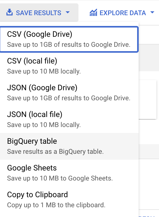The image size is (159, 217).
Task: Save results as BigQuery table
Action: pos(32,141)
